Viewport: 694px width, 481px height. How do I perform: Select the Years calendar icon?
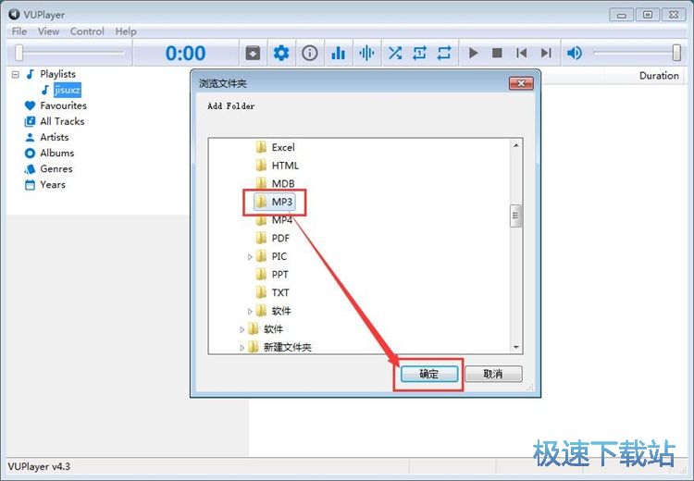[30, 185]
